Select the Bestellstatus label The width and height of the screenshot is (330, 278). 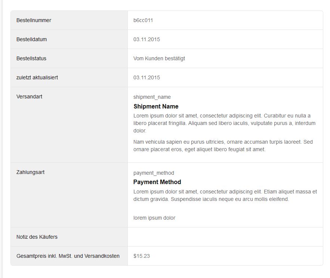pos(31,58)
